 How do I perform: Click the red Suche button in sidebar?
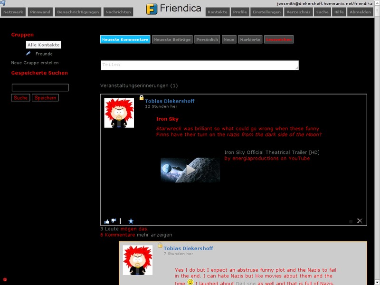20,98
